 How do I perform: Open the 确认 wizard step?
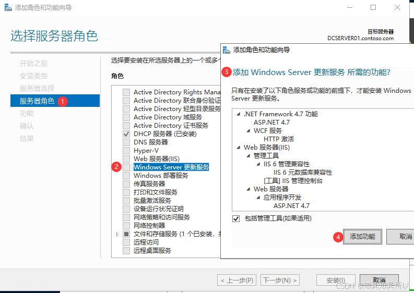27,126
